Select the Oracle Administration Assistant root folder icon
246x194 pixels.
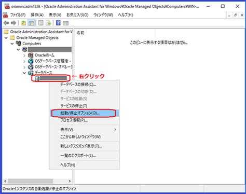(6, 32)
